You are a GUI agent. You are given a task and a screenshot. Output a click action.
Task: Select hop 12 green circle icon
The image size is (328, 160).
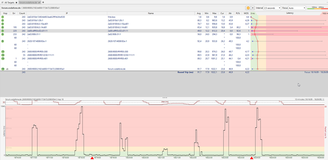[x=3, y=55]
